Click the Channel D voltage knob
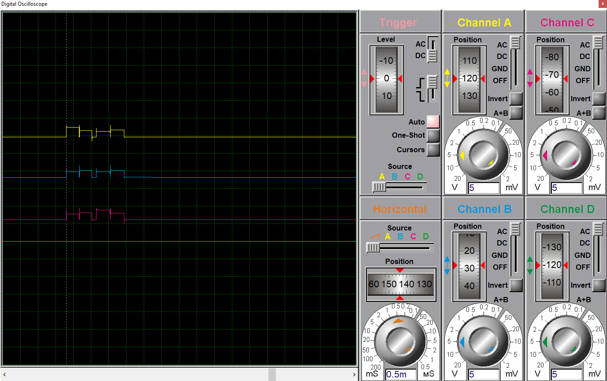 point(566,342)
